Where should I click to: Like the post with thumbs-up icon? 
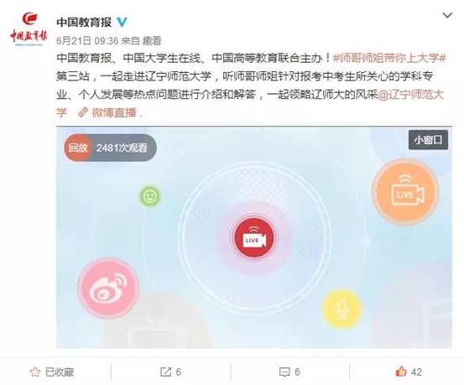(x=409, y=372)
